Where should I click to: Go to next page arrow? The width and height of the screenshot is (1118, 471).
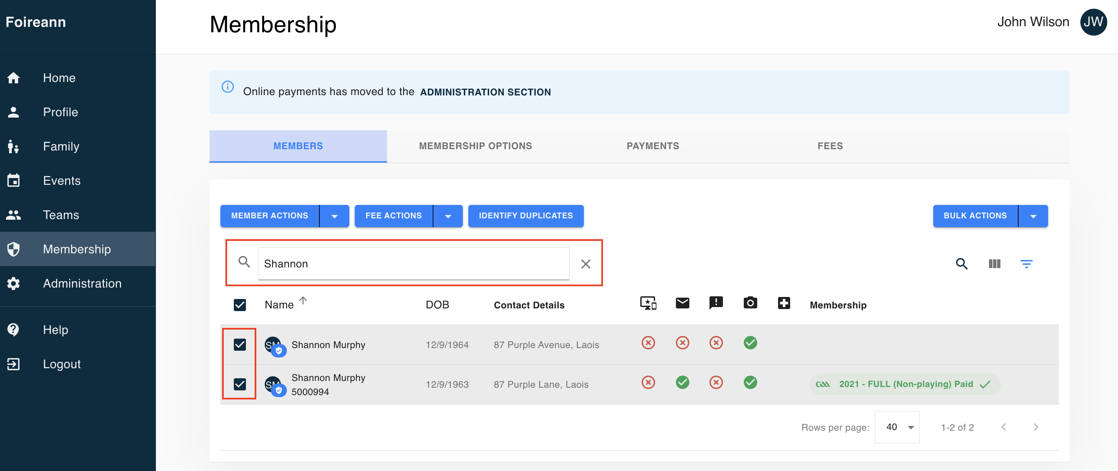point(1036,427)
